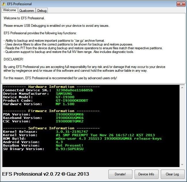Image resolution: width=187 pixels, height=182 pixels.
Task: Click kernel release 3.0.31-2191747
Action: coord(72,132)
